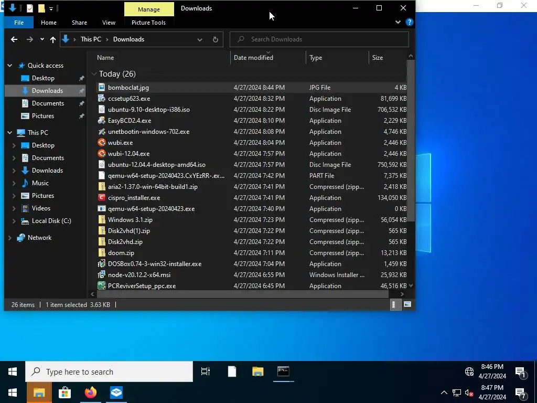Open Customize Quick Access Toolbar dropdown
Screen dimensions: 537x403
51,8
